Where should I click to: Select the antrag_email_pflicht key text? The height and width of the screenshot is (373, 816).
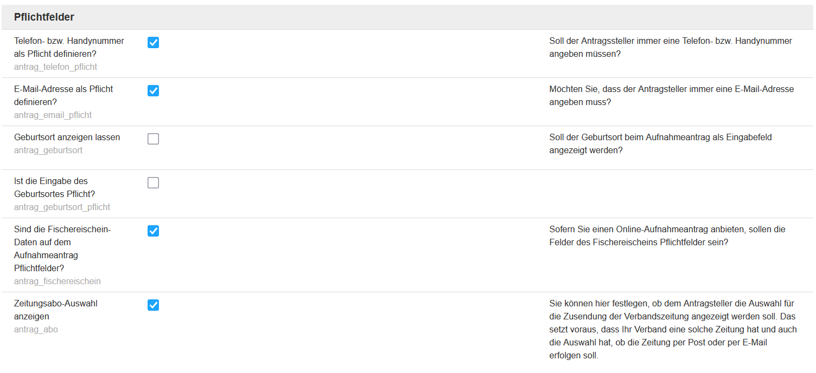pos(53,115)
